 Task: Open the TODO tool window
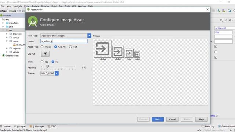pyautogui.click(x=52, y=126)
